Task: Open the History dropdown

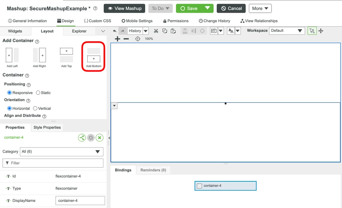Action: (x=146, y=31)
